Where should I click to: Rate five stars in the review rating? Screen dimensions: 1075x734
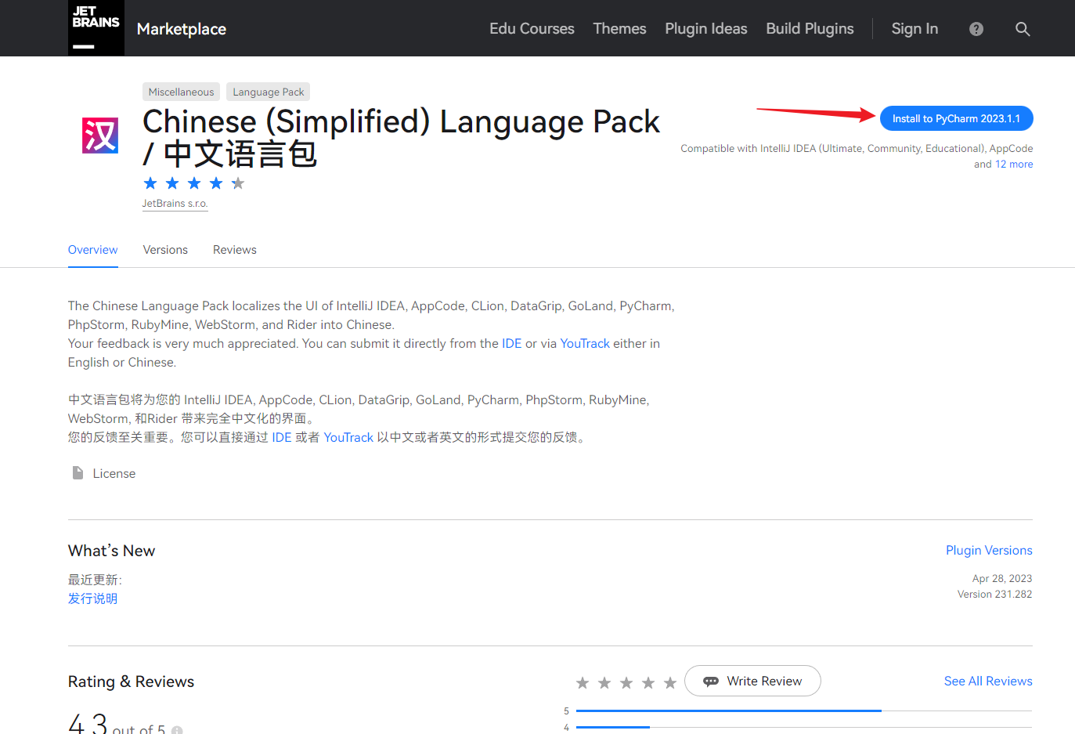tap(670, 683)
